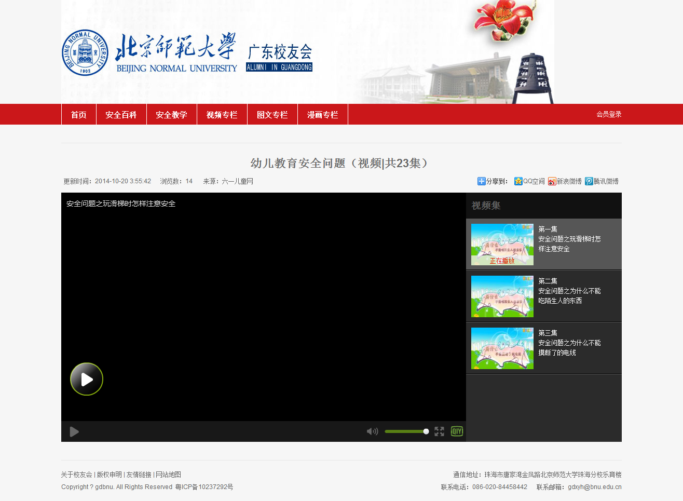Open the 关于校友会 footer link

coord(76,475)
